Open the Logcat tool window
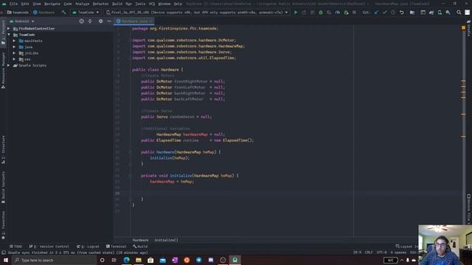 pyautogui.click(x=88, y=247)
